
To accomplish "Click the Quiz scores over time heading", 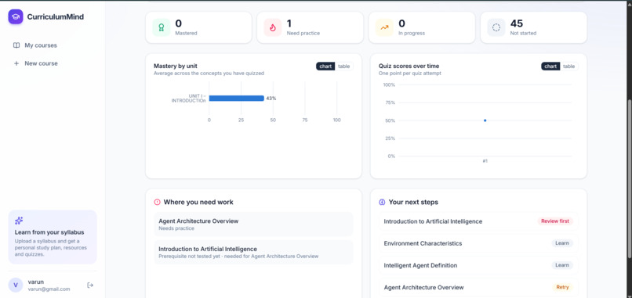I will (409, 66).
